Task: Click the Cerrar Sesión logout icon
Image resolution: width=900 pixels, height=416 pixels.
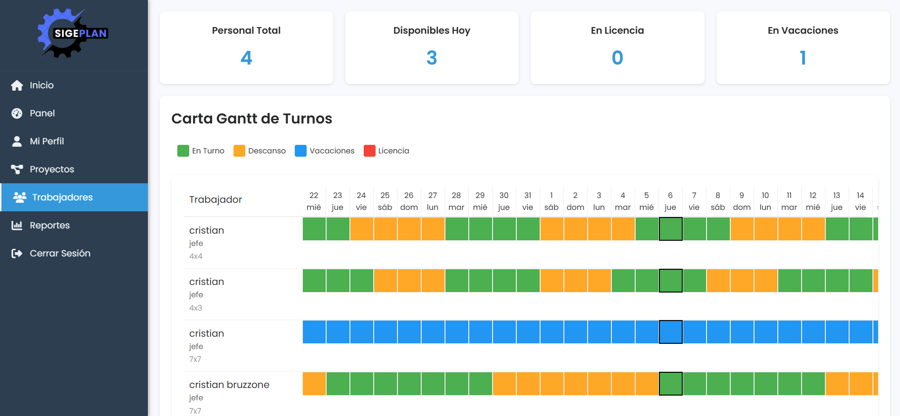Action: 17,254
